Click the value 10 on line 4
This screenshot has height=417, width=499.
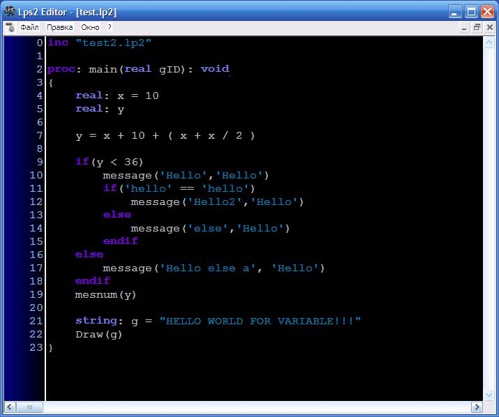pyautogui.click(x=152, y=96)
